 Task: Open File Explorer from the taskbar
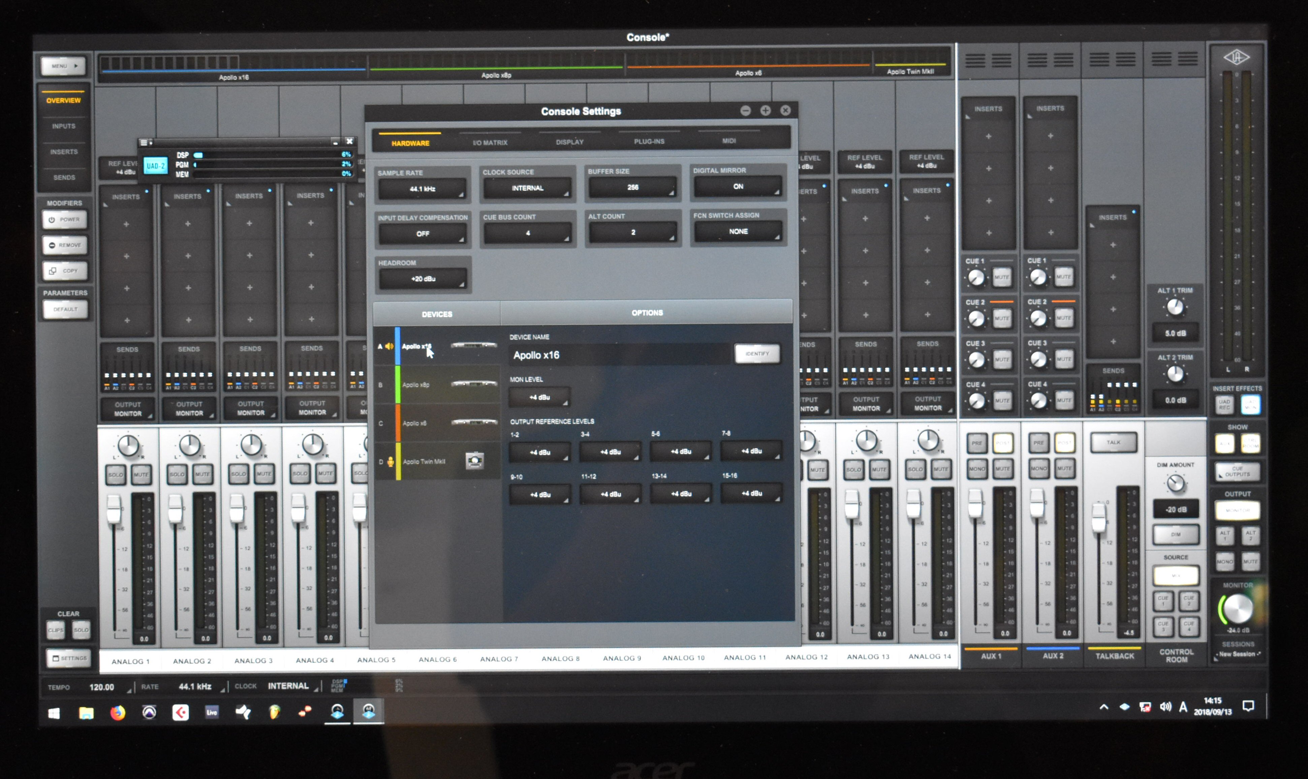[x=86, y=713]
